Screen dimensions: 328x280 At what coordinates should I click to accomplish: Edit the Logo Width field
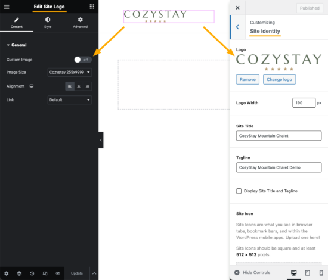click(x=304, y=103)
